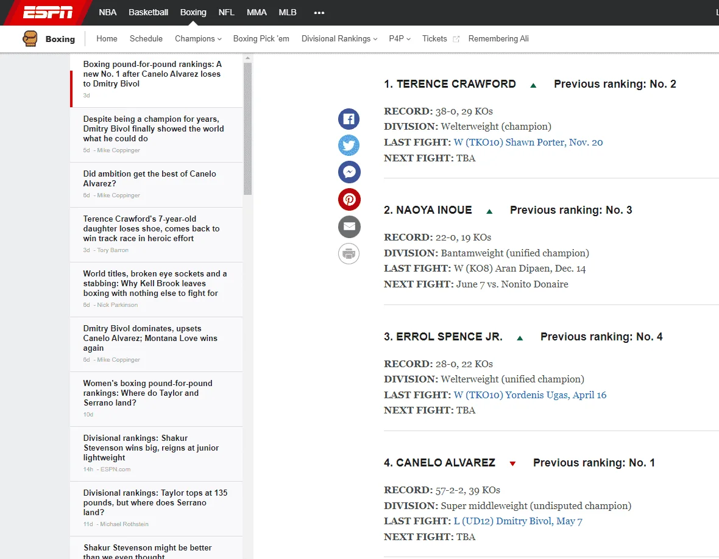Screen dimensions: 719x559
Task: Click the sidebar scrollbar thumb
Action: (247, 128)
